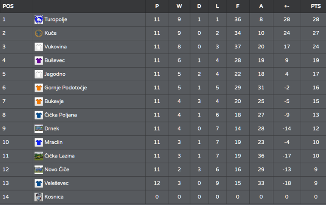The image size is (326, 205).
Task: Click the Turopolje club crest icon
Action: (x=39, y=20)
